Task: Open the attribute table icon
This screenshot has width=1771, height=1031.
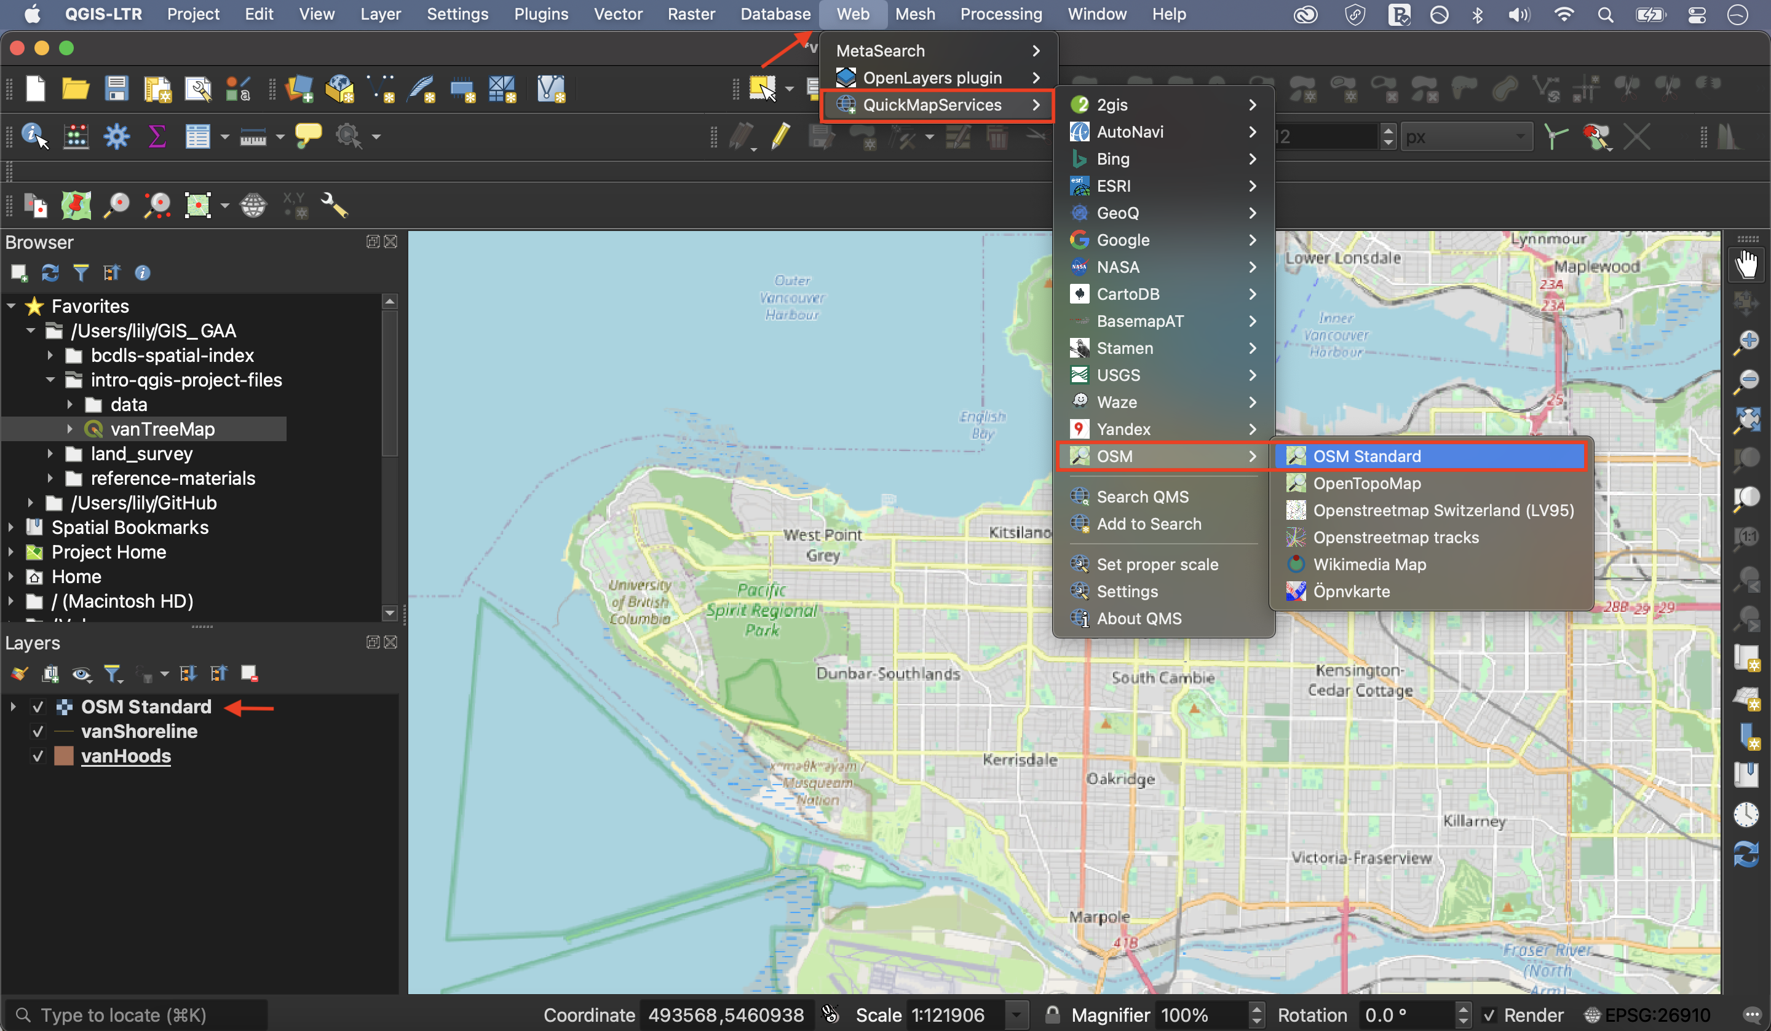Action: [x=197, y=136]
